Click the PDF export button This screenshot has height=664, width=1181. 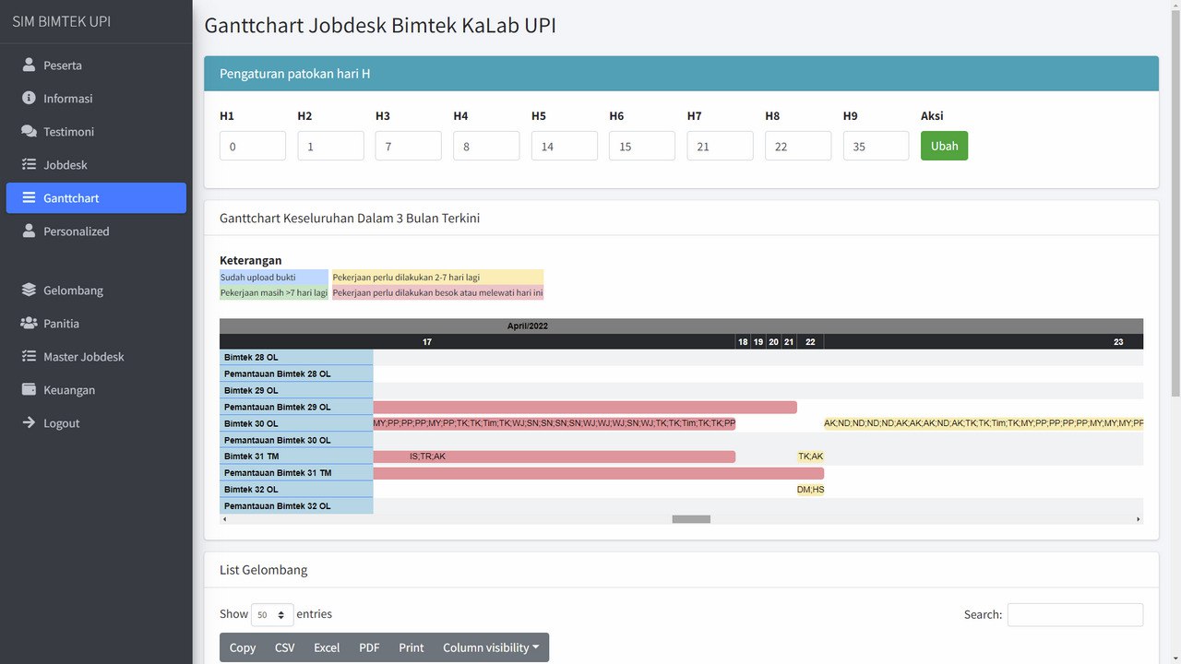(369, 647)
